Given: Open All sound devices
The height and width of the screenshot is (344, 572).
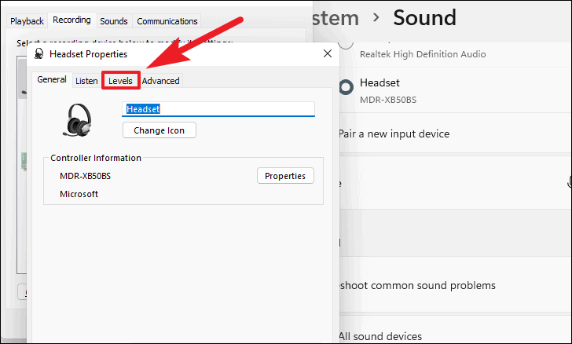Looking at the screenshot, I should pyautogui.click(x=380, y=336).
